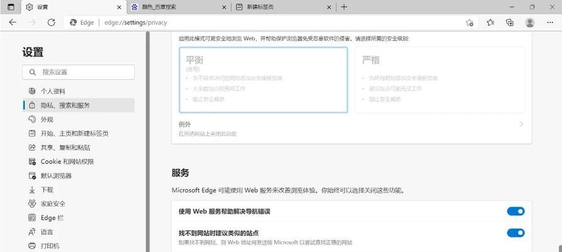
Task: Switch to the 新建标签页 tab
Action: tap(283, 7)
